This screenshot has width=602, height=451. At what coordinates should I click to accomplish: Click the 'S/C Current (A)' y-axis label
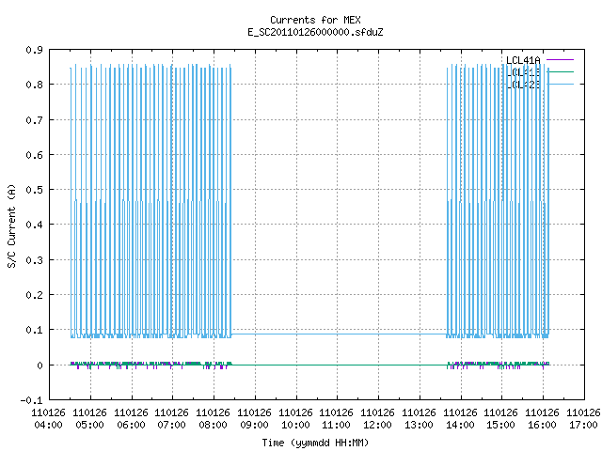tap(12, 225)
